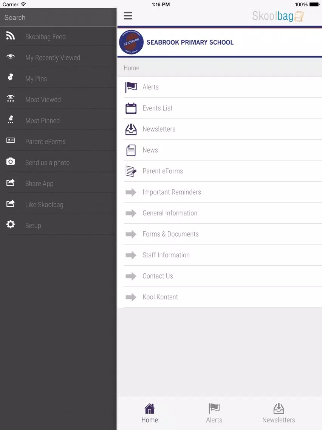Open the Parent eForms pencil document icon
This screenshot has height=430, width=322.
coord(131,171)
